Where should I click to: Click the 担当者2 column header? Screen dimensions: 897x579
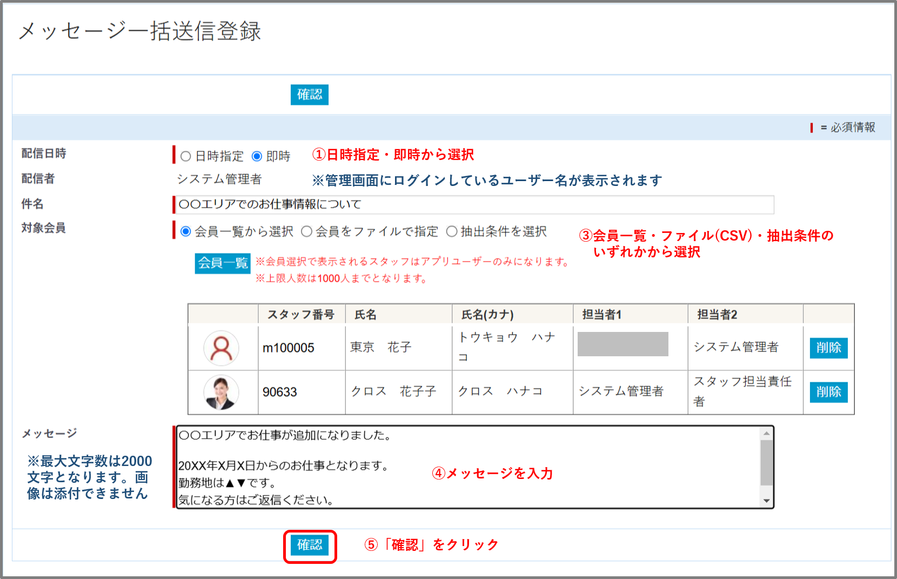click(x=745, y=315)
